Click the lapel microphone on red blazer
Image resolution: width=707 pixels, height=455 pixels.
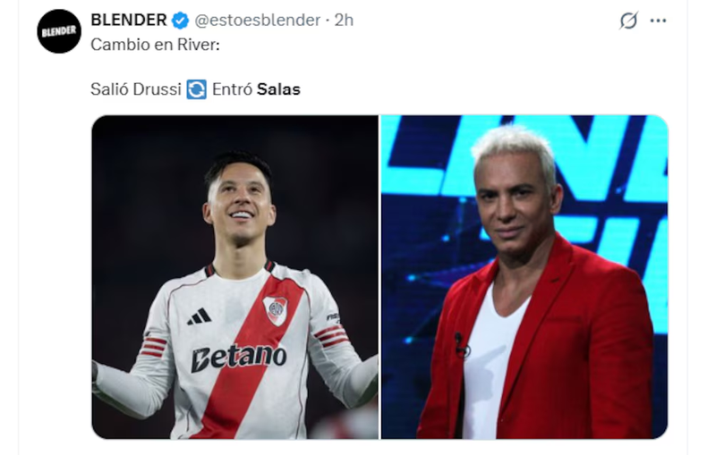(x=461, y=345)
